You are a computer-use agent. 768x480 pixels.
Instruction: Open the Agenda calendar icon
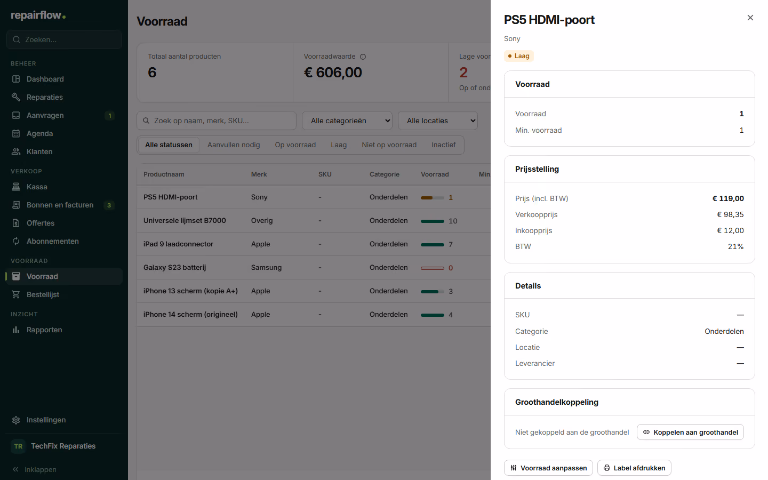pyautogui.click(x=16, y=133)
